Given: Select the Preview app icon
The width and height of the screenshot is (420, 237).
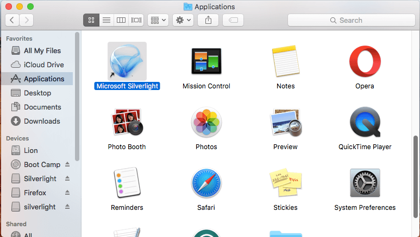Looking at the screenshot, I should click(286, 122).
